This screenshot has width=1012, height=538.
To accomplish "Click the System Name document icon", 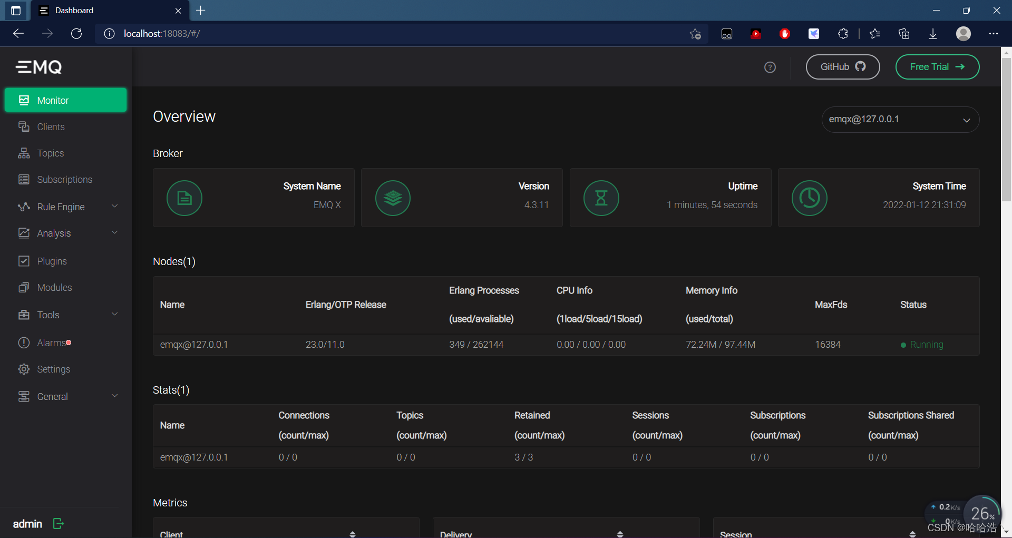I will (x=184, y=198).
